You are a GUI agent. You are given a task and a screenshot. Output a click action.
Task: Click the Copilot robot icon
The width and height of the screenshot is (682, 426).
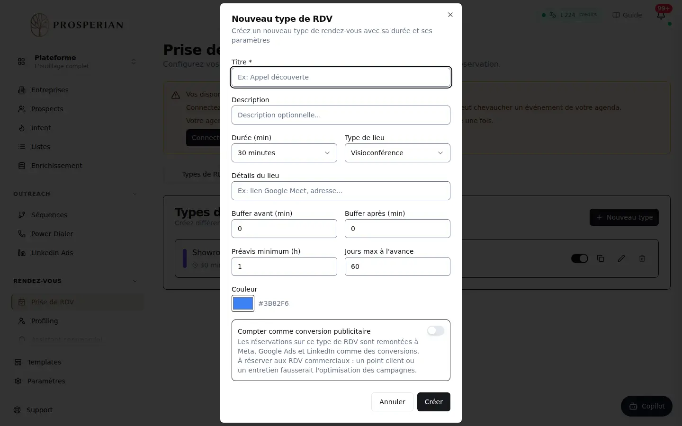click(x=633, y=406)
